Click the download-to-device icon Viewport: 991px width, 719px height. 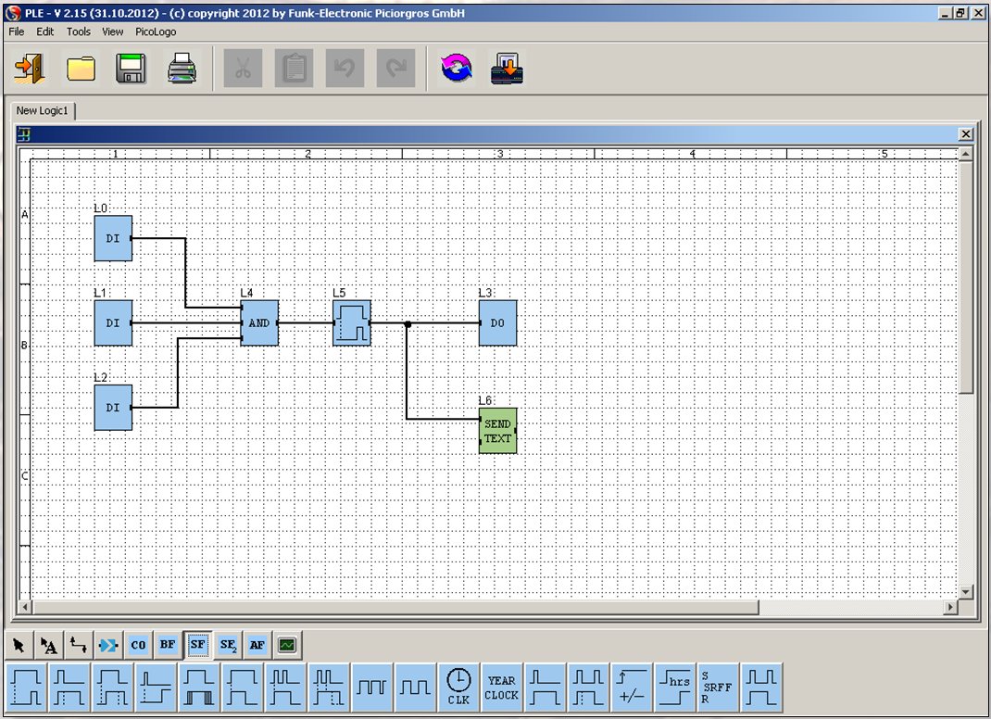(507, 69)
